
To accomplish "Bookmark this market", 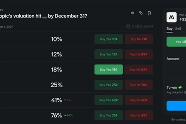I will pyautogui.click(x=149, y=13).
